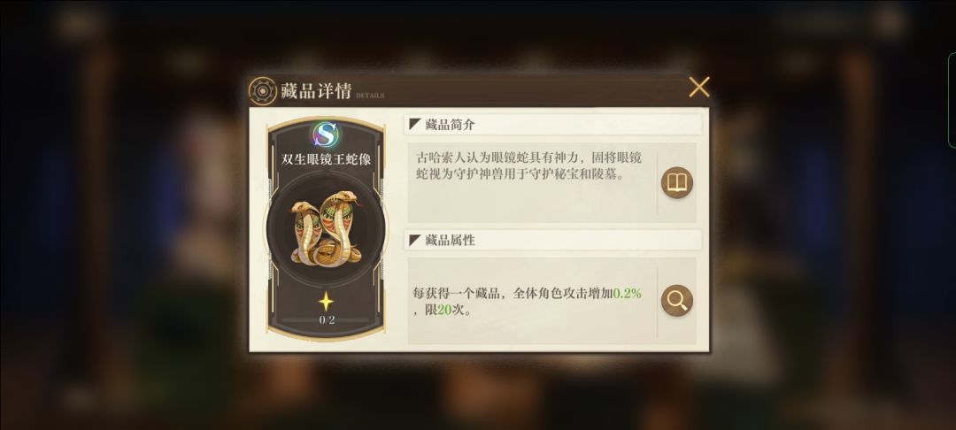
Task: Select the 藏品简介 section header
Action: (x=553, y=125)
